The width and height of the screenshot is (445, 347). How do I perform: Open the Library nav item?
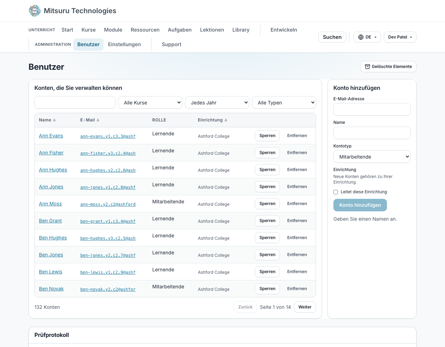241,30
